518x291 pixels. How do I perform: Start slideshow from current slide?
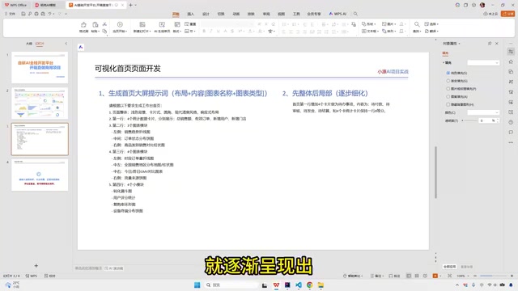(x=120, y=24)
